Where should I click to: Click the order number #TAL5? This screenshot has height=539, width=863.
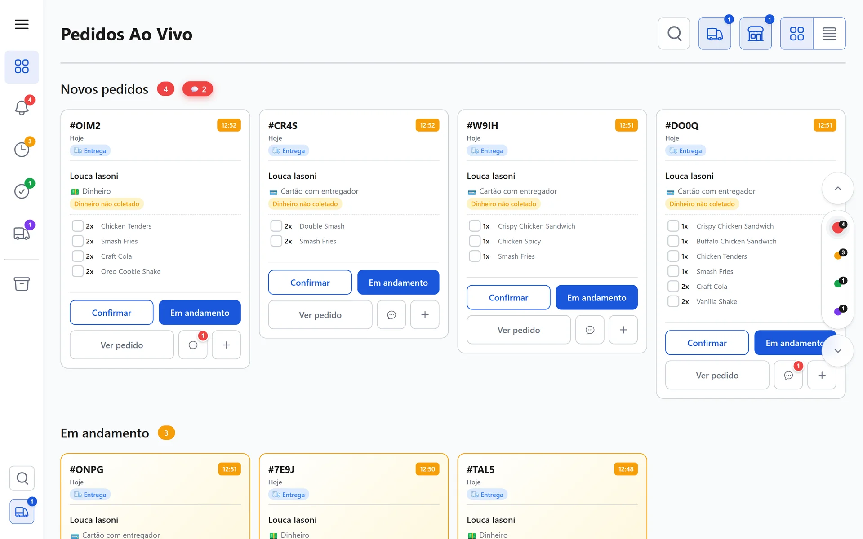[x=480, y=469]
